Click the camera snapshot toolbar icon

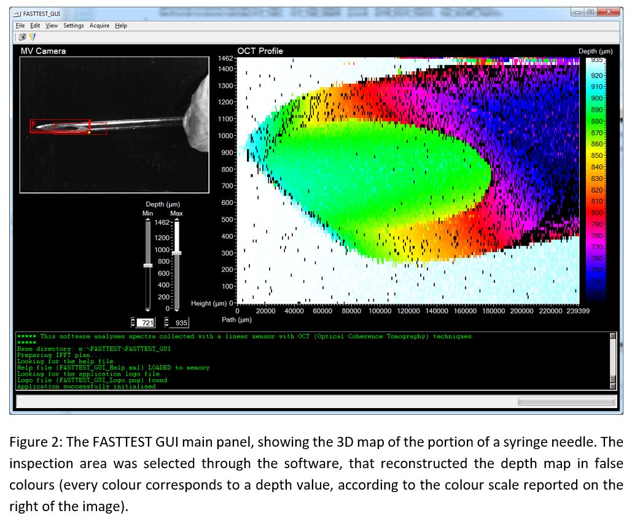(23, 37)
